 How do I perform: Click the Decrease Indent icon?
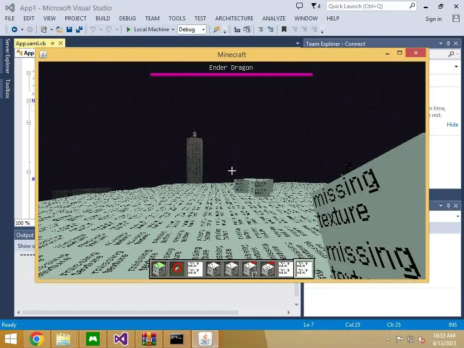(x=237, y=29)
